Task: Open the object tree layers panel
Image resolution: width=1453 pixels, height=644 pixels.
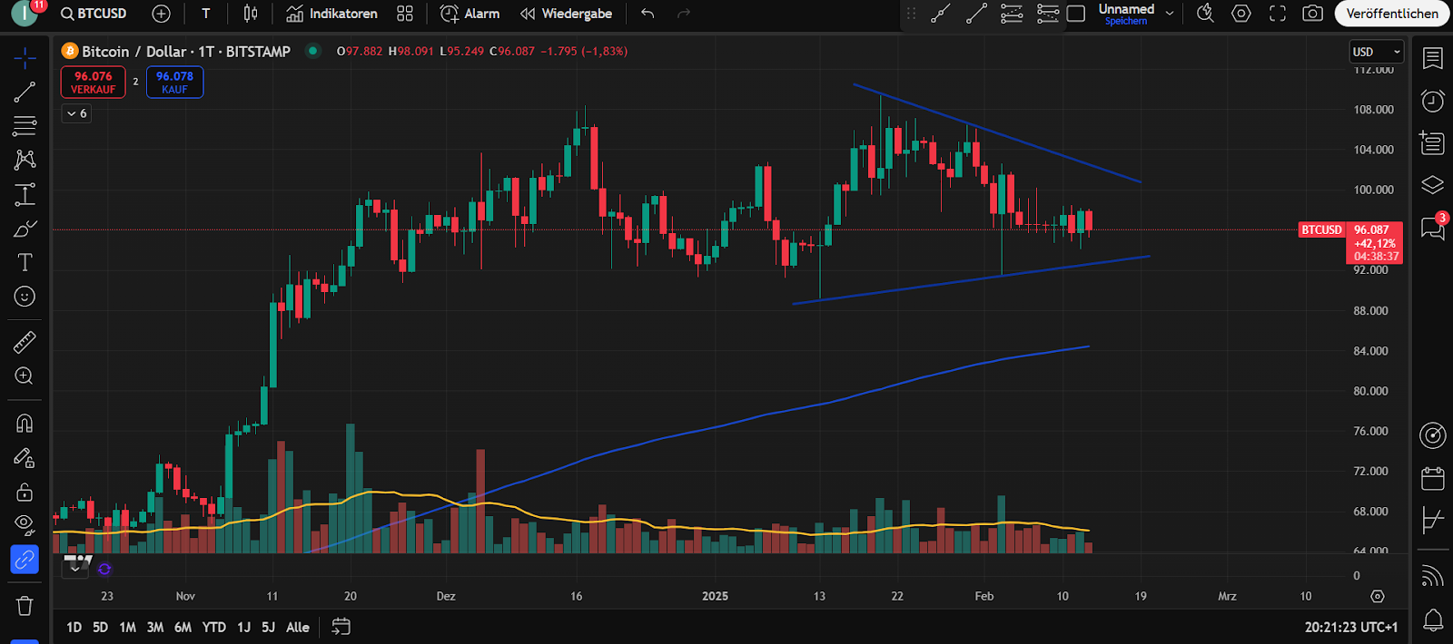Action: pyautogui.click(x=1432, y=185)
